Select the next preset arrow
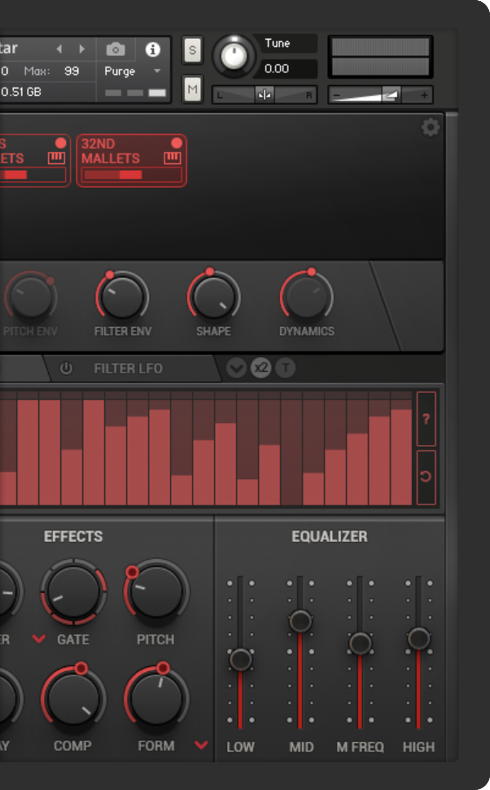Image resolution: width=490 pixels, height=790 pixels. point(82,49)
